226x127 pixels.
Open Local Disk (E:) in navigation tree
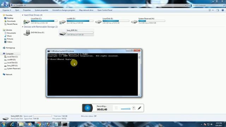12,63
